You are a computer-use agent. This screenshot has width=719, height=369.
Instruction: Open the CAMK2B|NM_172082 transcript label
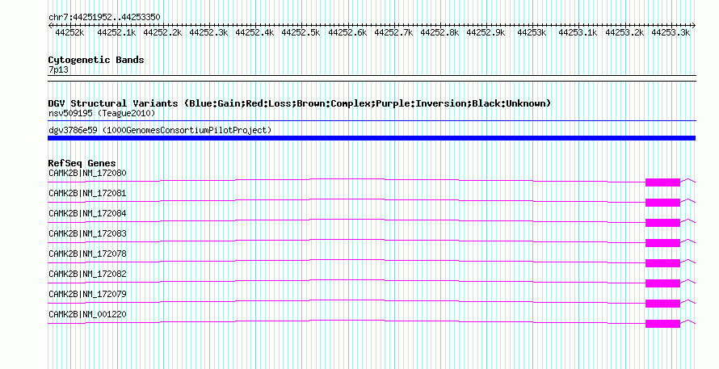click(x=87, y=274)
